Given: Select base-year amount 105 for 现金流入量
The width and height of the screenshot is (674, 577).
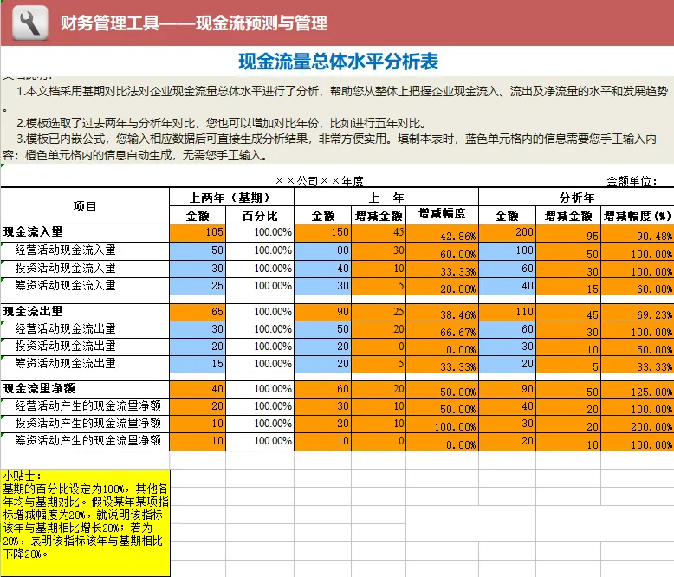Looking at the screenshot, I should (198, 232).
